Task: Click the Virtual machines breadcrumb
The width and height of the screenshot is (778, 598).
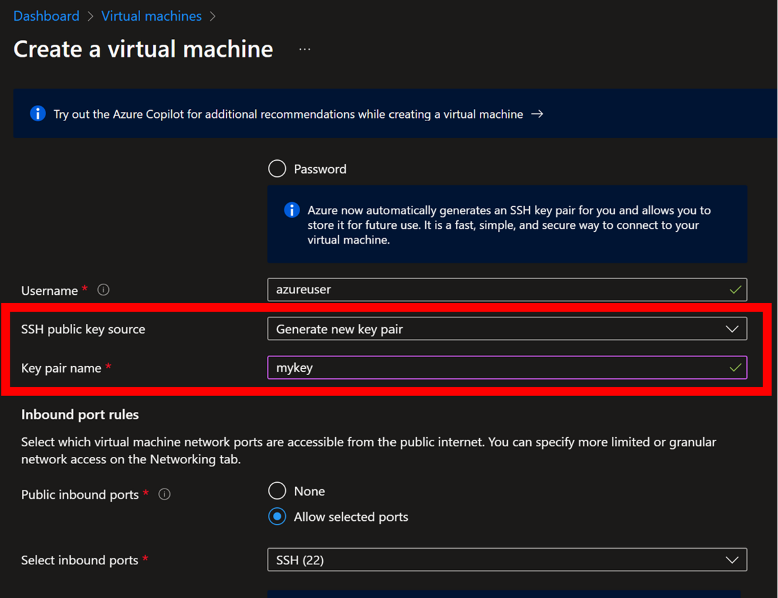Action: [151, 16]
